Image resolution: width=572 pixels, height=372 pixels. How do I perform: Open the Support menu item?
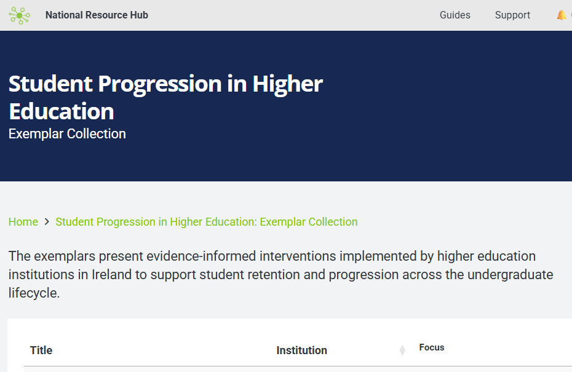coord(512,15)
